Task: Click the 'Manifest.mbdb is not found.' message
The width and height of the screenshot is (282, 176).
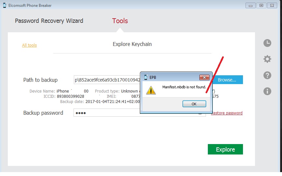Action: click(x=184, y=87)
